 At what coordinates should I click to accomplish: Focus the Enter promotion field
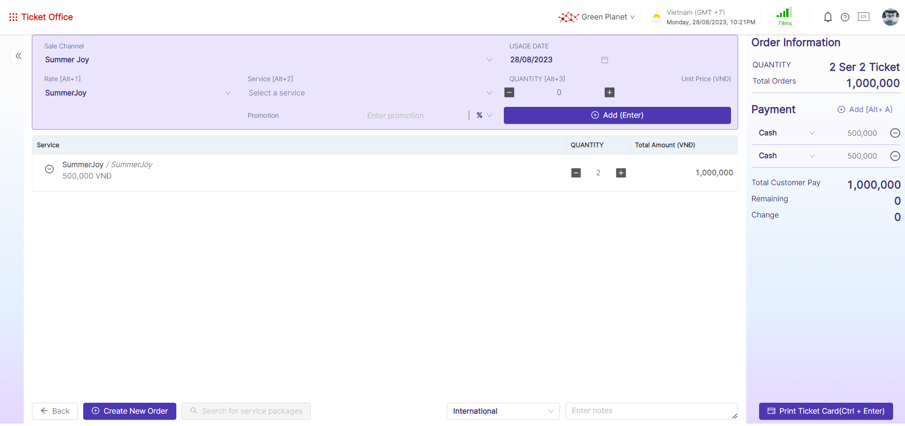[395, 115]
